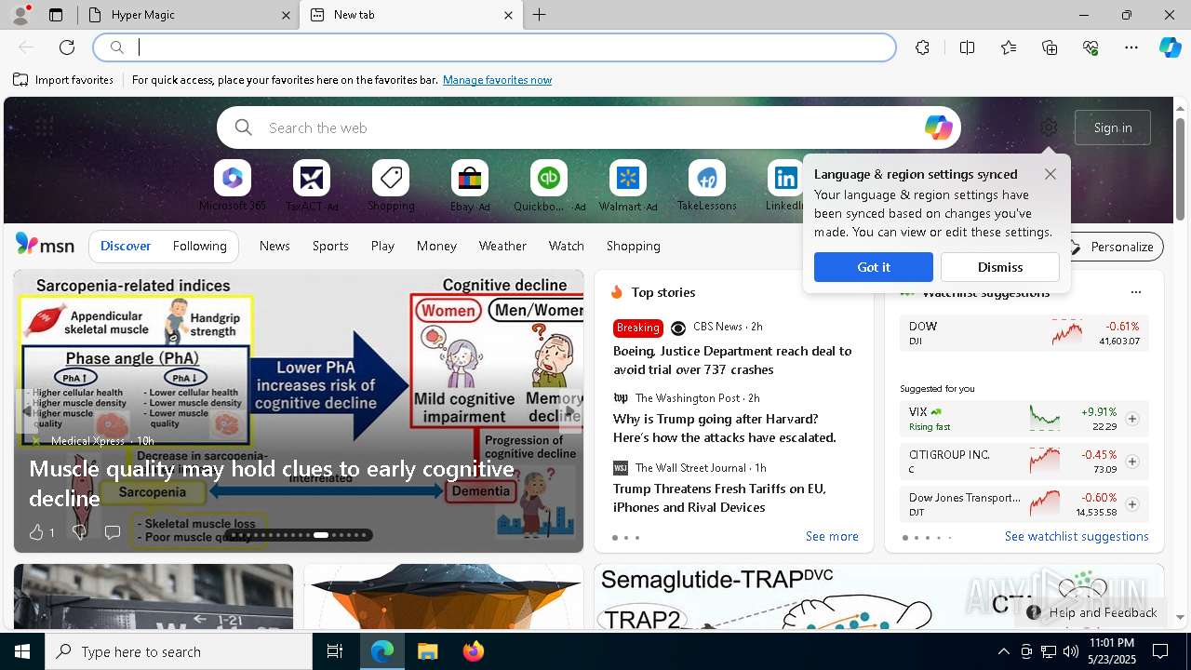
Task: Add VIX to watchlist
Action: pyautogui.click(x=1131, y=419)
